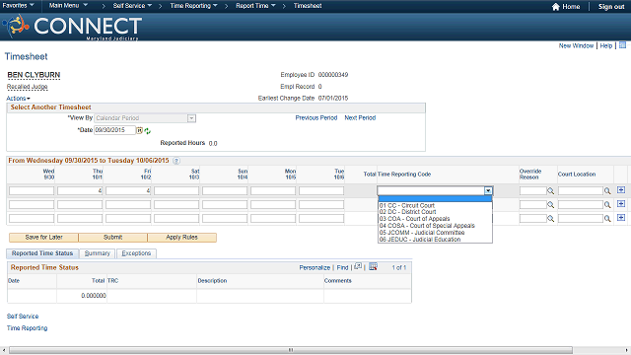Select 05 JCOMM - Judicial Committee option
Screen dimensions: 631x355
[x=435, y=233]
